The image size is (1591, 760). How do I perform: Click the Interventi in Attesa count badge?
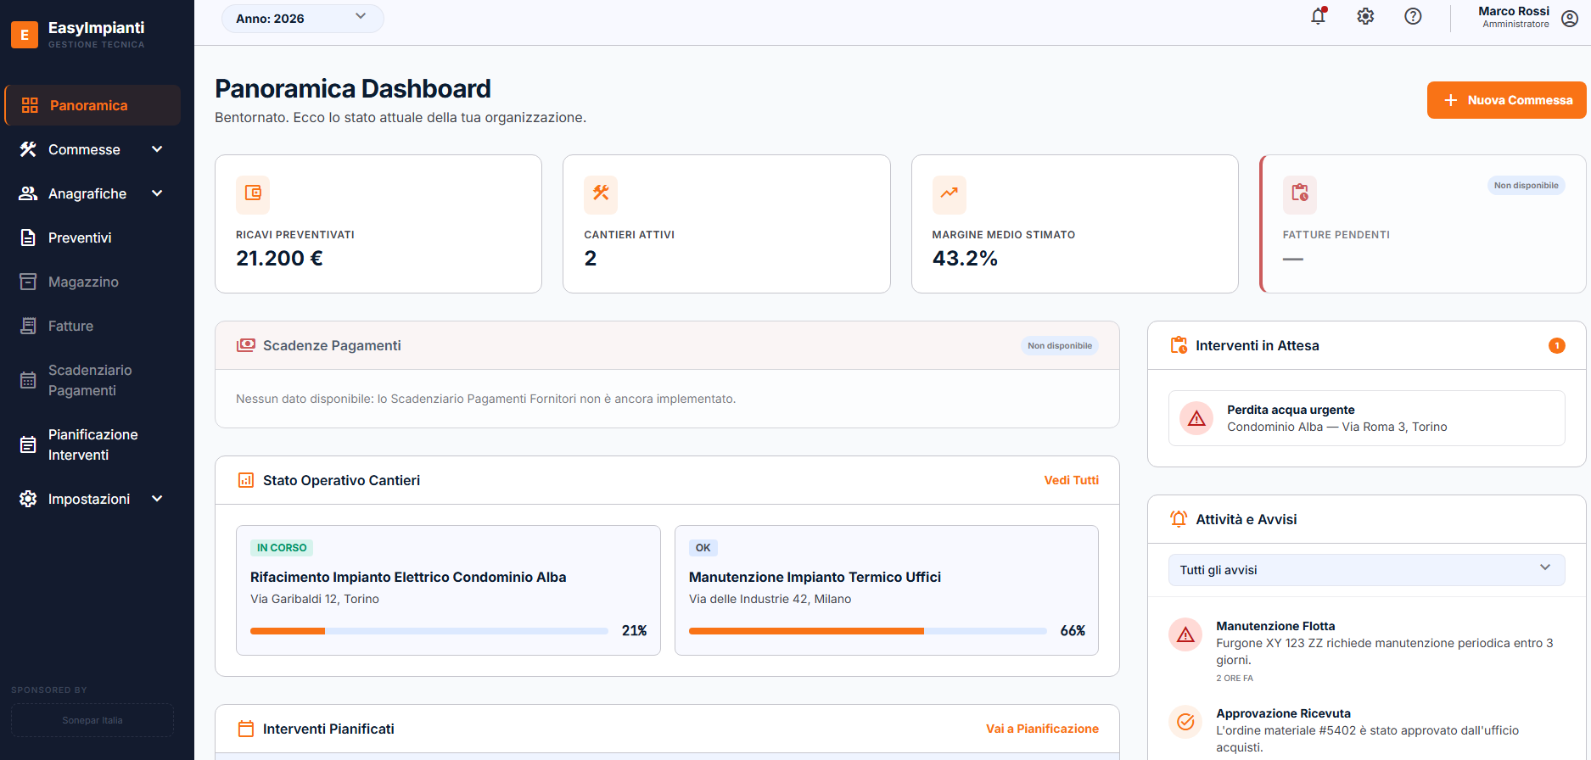pos(1556,345)
